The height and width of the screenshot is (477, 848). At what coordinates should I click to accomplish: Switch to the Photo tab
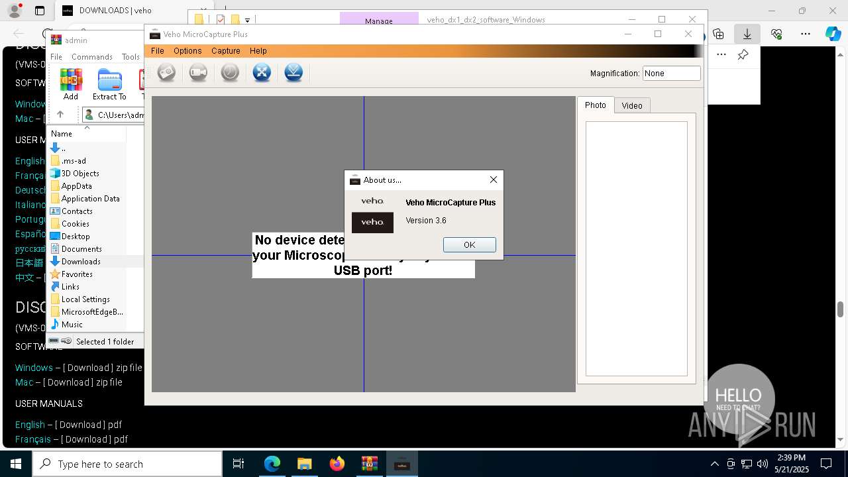point(596,105)
